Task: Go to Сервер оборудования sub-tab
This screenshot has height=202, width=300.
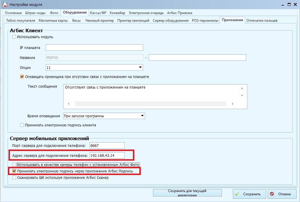Action: click(171, 21)
